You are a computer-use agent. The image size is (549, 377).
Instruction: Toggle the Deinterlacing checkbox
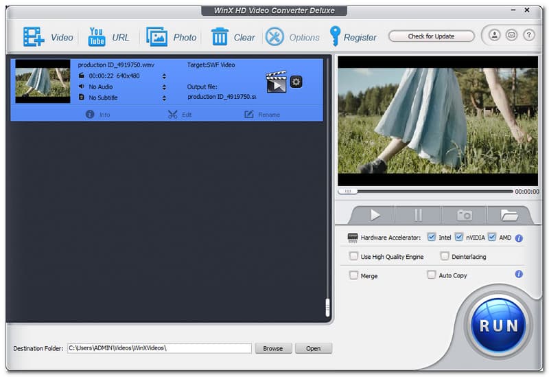[x=445, y=257]
